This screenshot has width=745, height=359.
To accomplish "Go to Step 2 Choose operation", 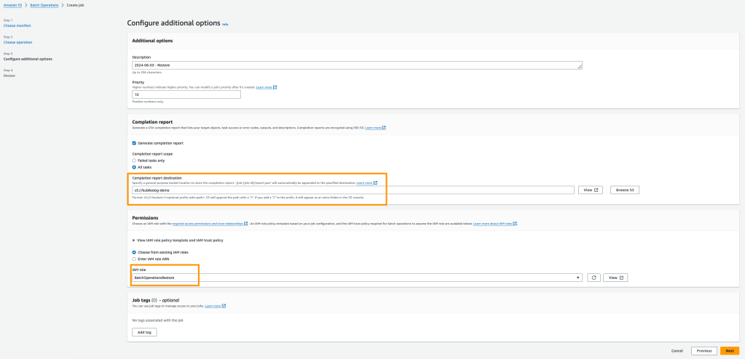I will (x=17, y=42).
